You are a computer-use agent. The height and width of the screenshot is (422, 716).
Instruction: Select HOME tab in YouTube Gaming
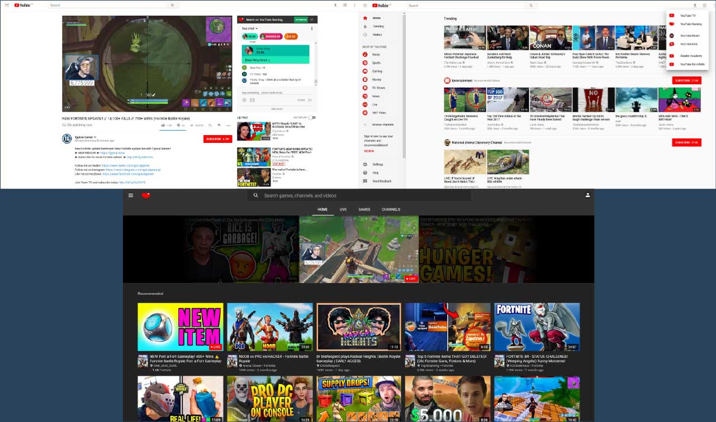point(323,209)
